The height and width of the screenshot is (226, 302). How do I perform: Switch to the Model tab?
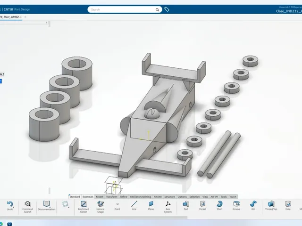point(100,197)
